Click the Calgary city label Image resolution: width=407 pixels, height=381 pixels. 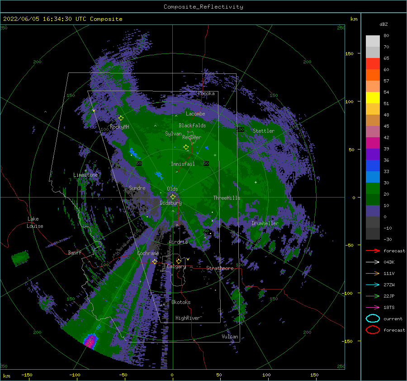click(176, 266)
